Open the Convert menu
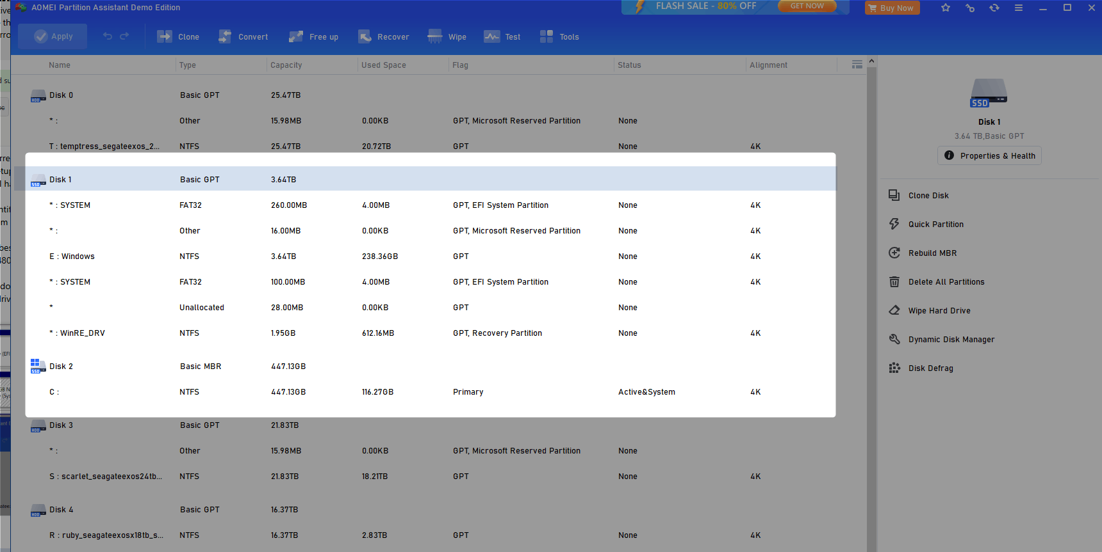Image resolution: width=1102 pixels, height=552 pixels. (243, 36)
